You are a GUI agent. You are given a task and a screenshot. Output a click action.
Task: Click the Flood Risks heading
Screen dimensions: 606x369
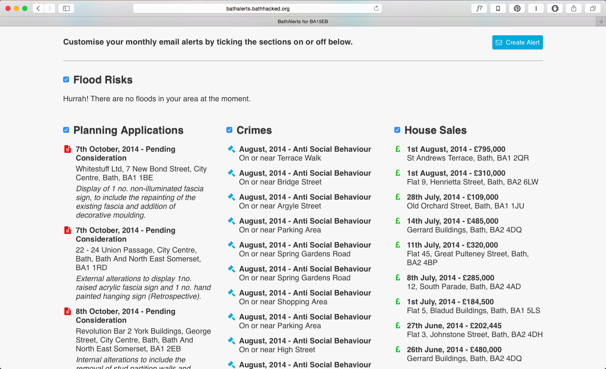tap(103, 80)
